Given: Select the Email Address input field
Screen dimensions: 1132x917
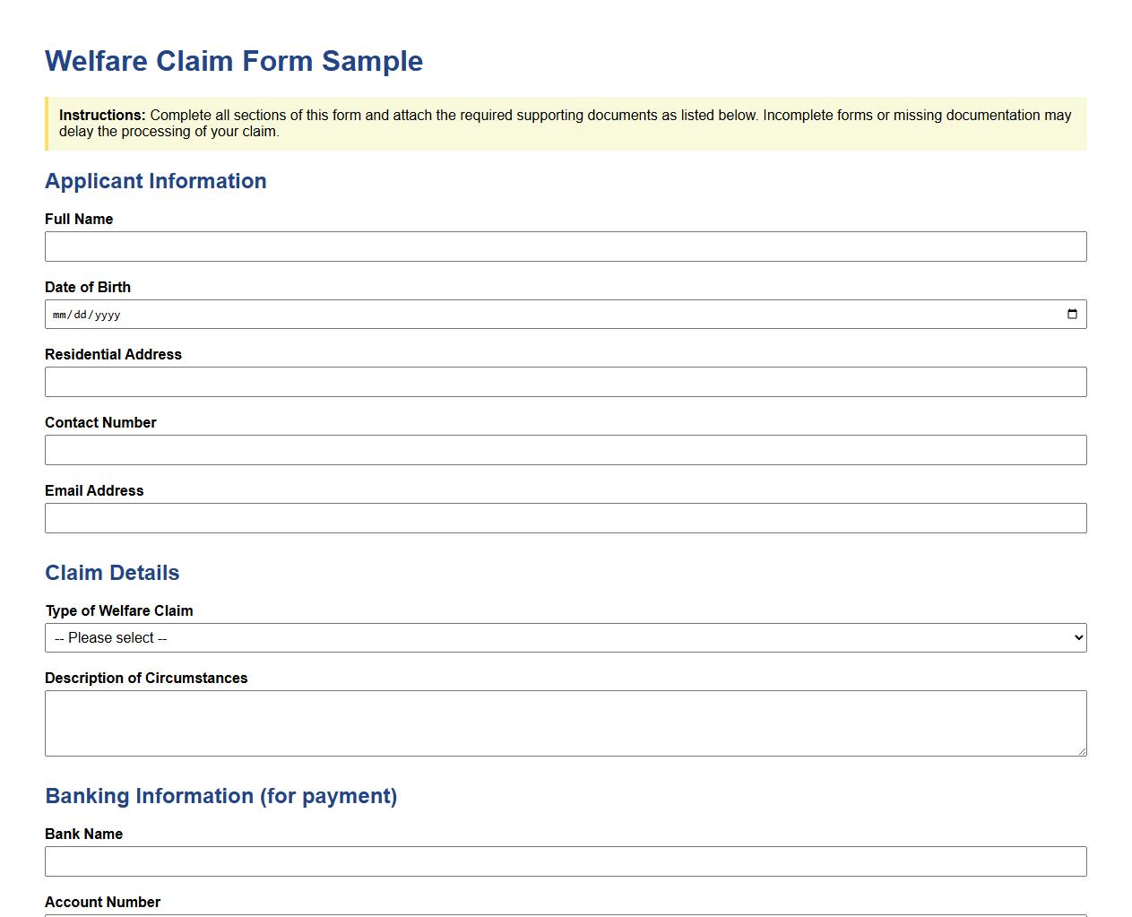Looking at the screenshot, I should pos(566,518).
